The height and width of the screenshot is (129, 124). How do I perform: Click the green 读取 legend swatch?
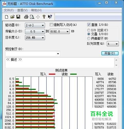(73, 74)
